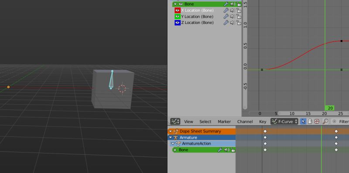This screenshot has height=173, width=349.
Task: Toggle the eye visibility of the Bone group
Action: tap(181, 4)
